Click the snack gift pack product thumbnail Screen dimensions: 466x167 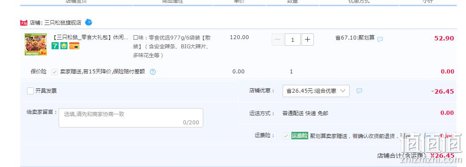tap(36, 44)
